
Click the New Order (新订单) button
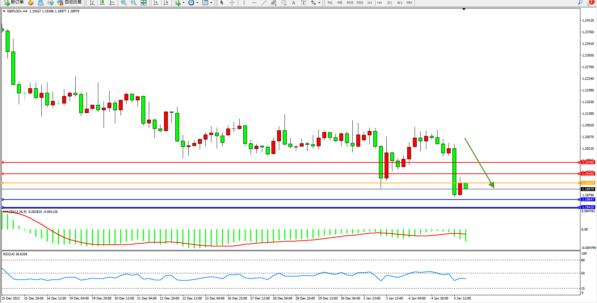pyautogui.click(x=14, y=2)
